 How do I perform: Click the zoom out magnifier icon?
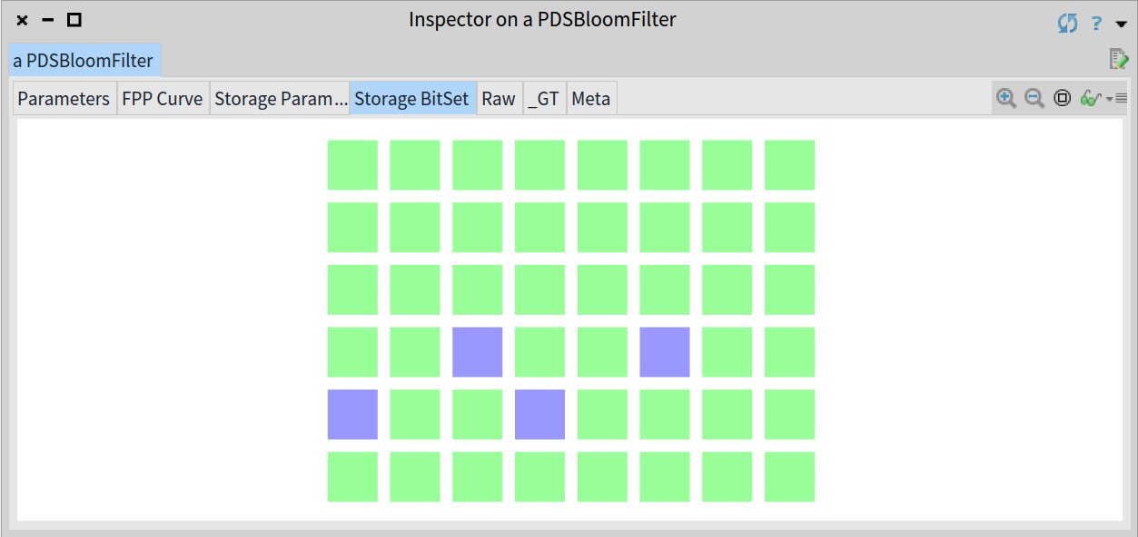pyautogui.click(x=1034, y=98)
